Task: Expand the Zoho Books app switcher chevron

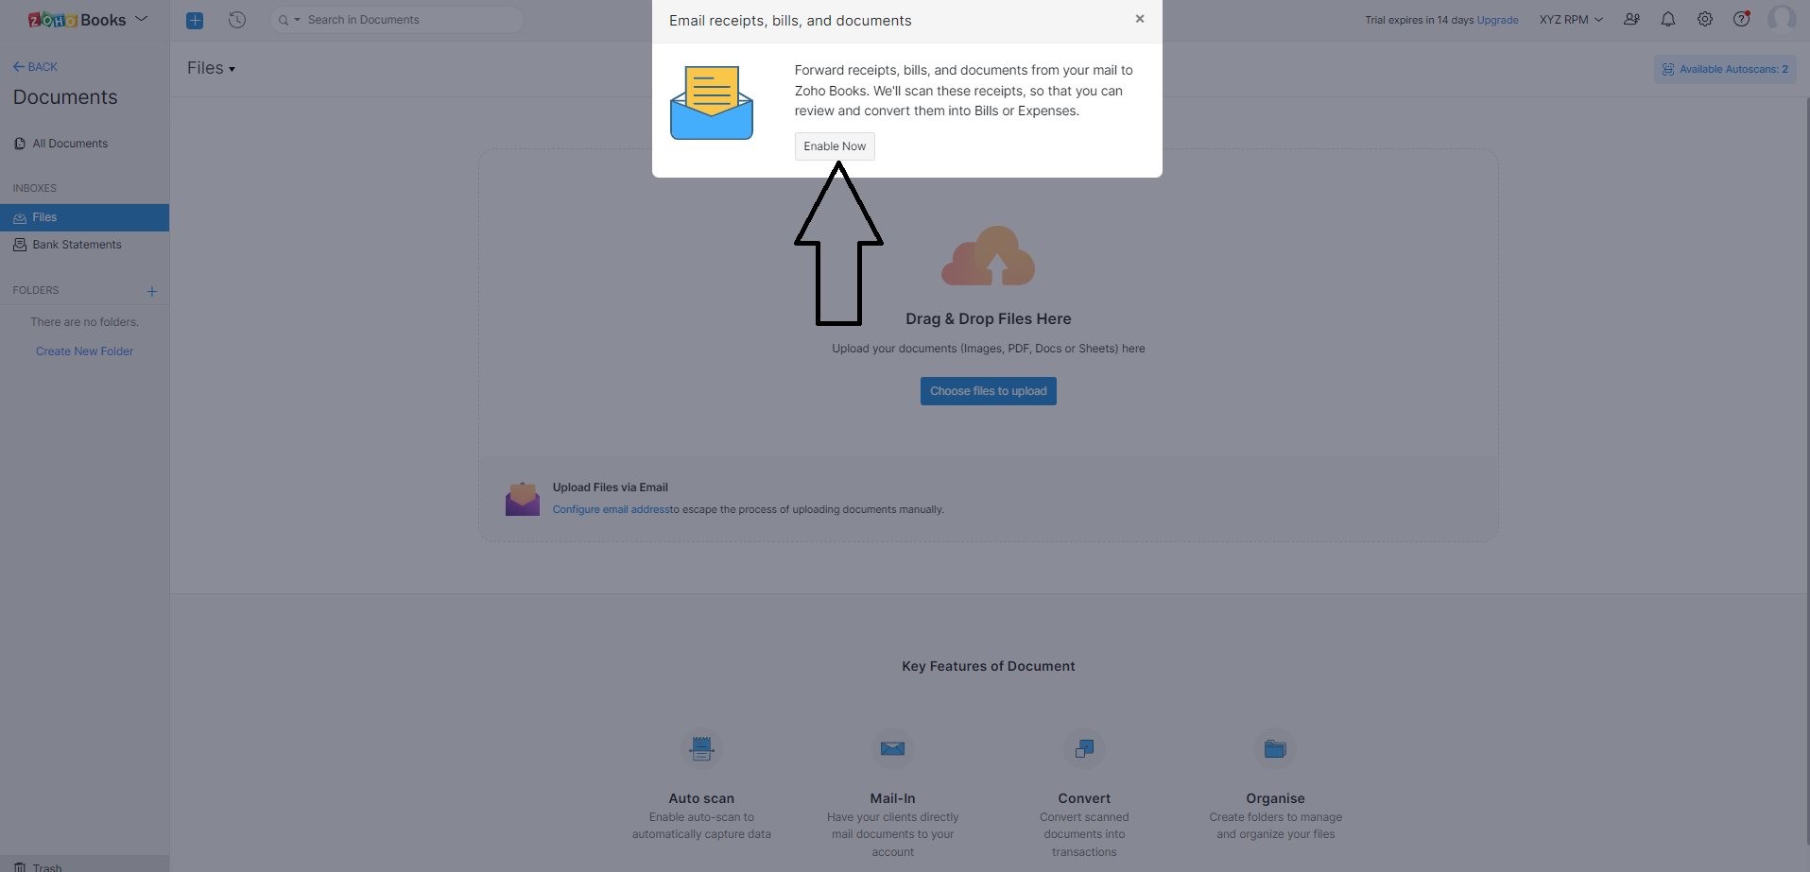Action: pyautogui.click(x=142, y=19)
